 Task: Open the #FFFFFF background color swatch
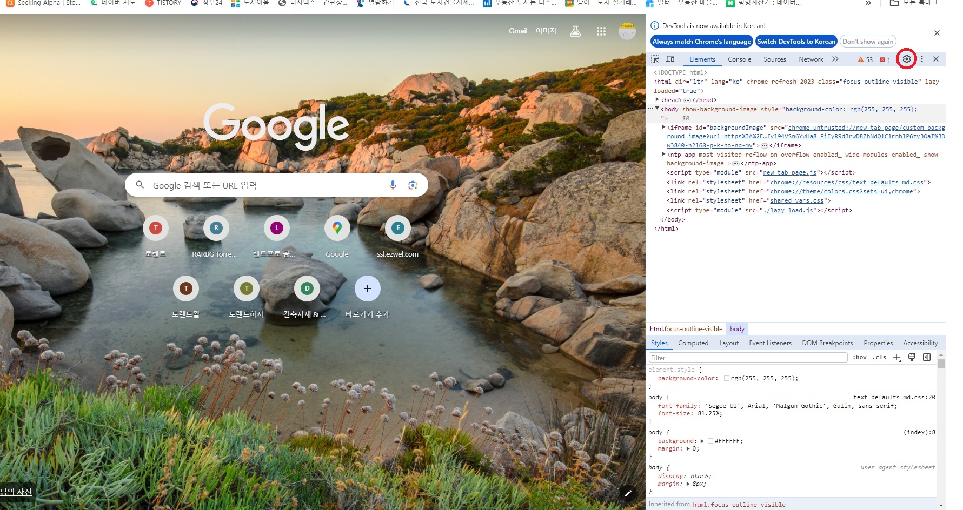pos(710,441)
